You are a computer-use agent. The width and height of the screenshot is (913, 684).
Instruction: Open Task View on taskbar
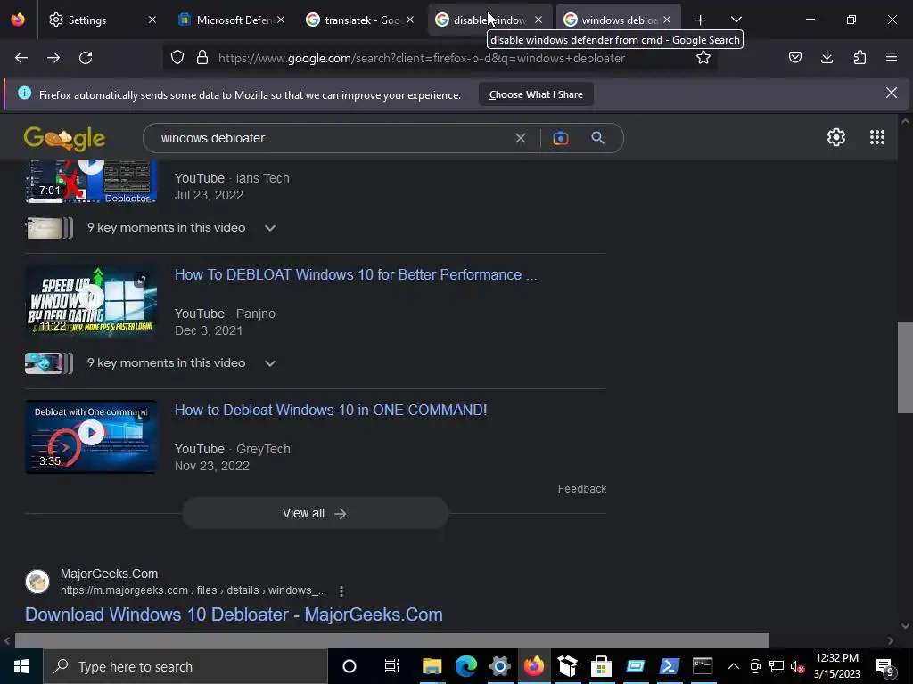coord(392,666)
